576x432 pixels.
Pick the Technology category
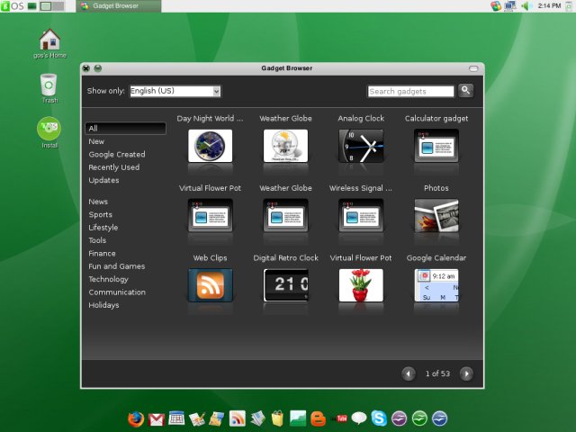point(109,279)
